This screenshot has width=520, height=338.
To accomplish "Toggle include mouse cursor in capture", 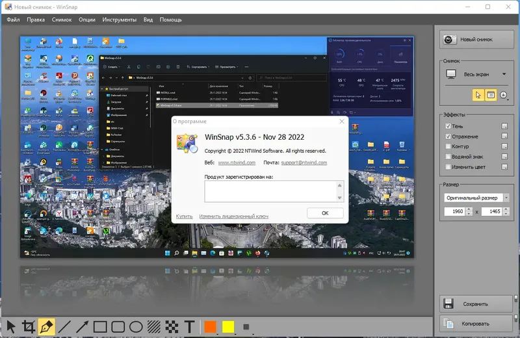I will click(478, 95).
